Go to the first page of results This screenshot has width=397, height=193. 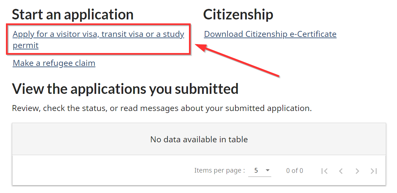(x=324, y=171)
